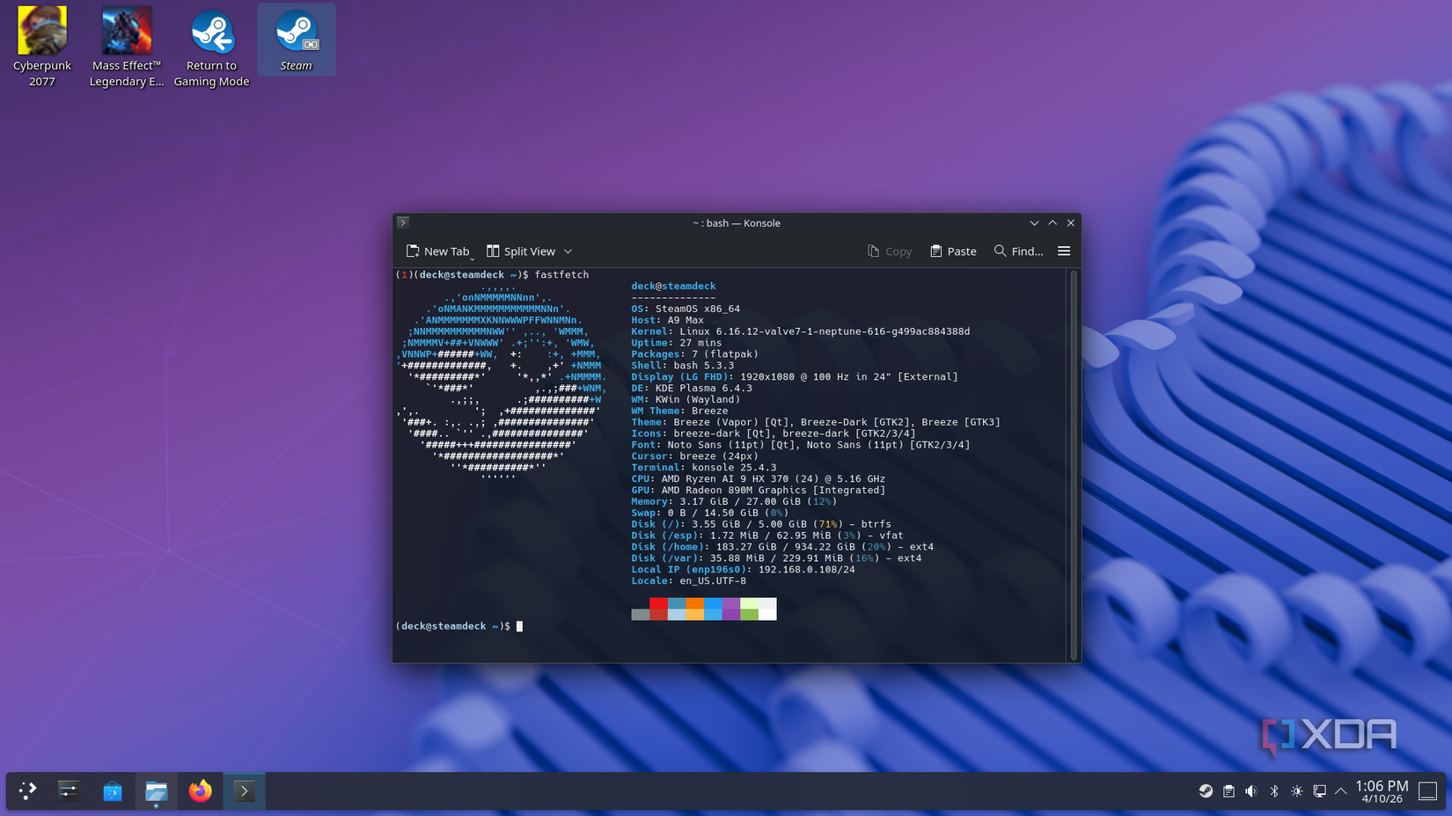Adjust display brightness via tray icon

pos(1296,790)
